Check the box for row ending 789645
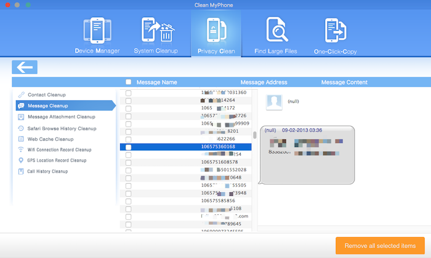The image size is (431, 258). pos(128,224)
